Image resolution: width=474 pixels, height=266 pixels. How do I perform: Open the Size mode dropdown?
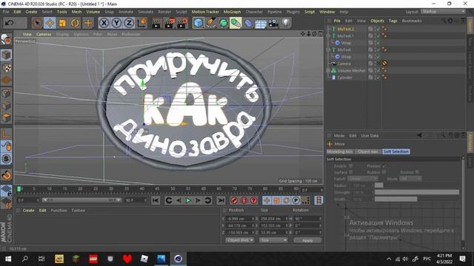coord(273,240)
